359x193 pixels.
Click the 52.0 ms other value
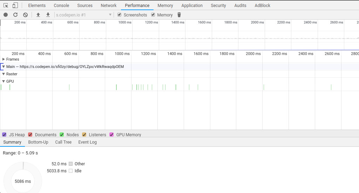tap(59, 164)
